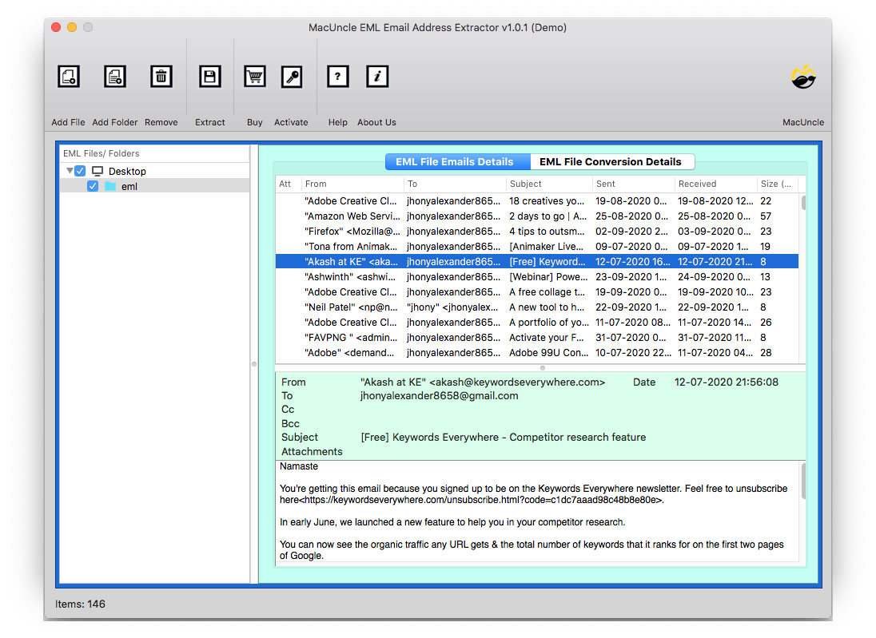The width and height of the screenshot is (876, 638).
Task: Click the splitter handle between list and preview
Action: (x=543, y=368)
